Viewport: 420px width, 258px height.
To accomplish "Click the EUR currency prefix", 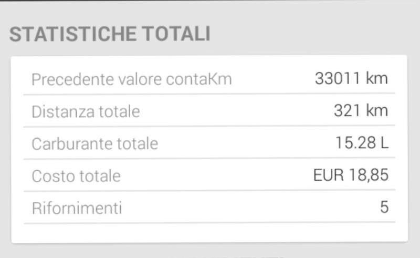I will tap(329, 175).
